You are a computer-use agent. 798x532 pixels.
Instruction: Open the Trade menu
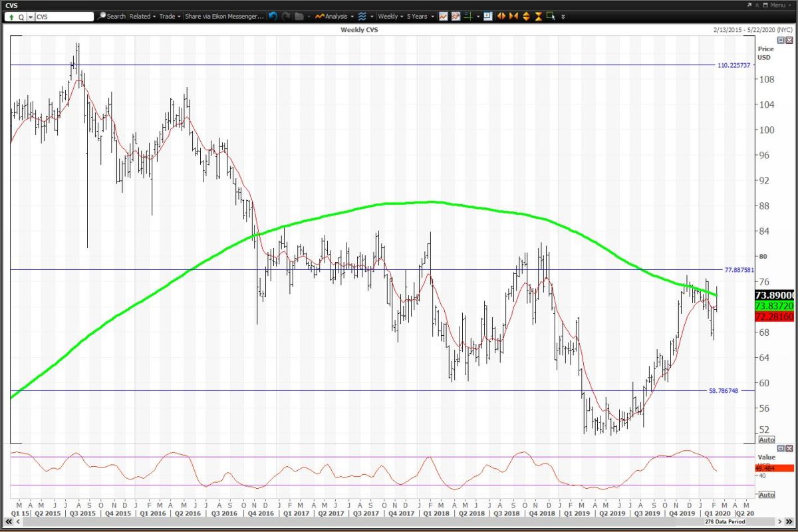[x=170, y=16]
